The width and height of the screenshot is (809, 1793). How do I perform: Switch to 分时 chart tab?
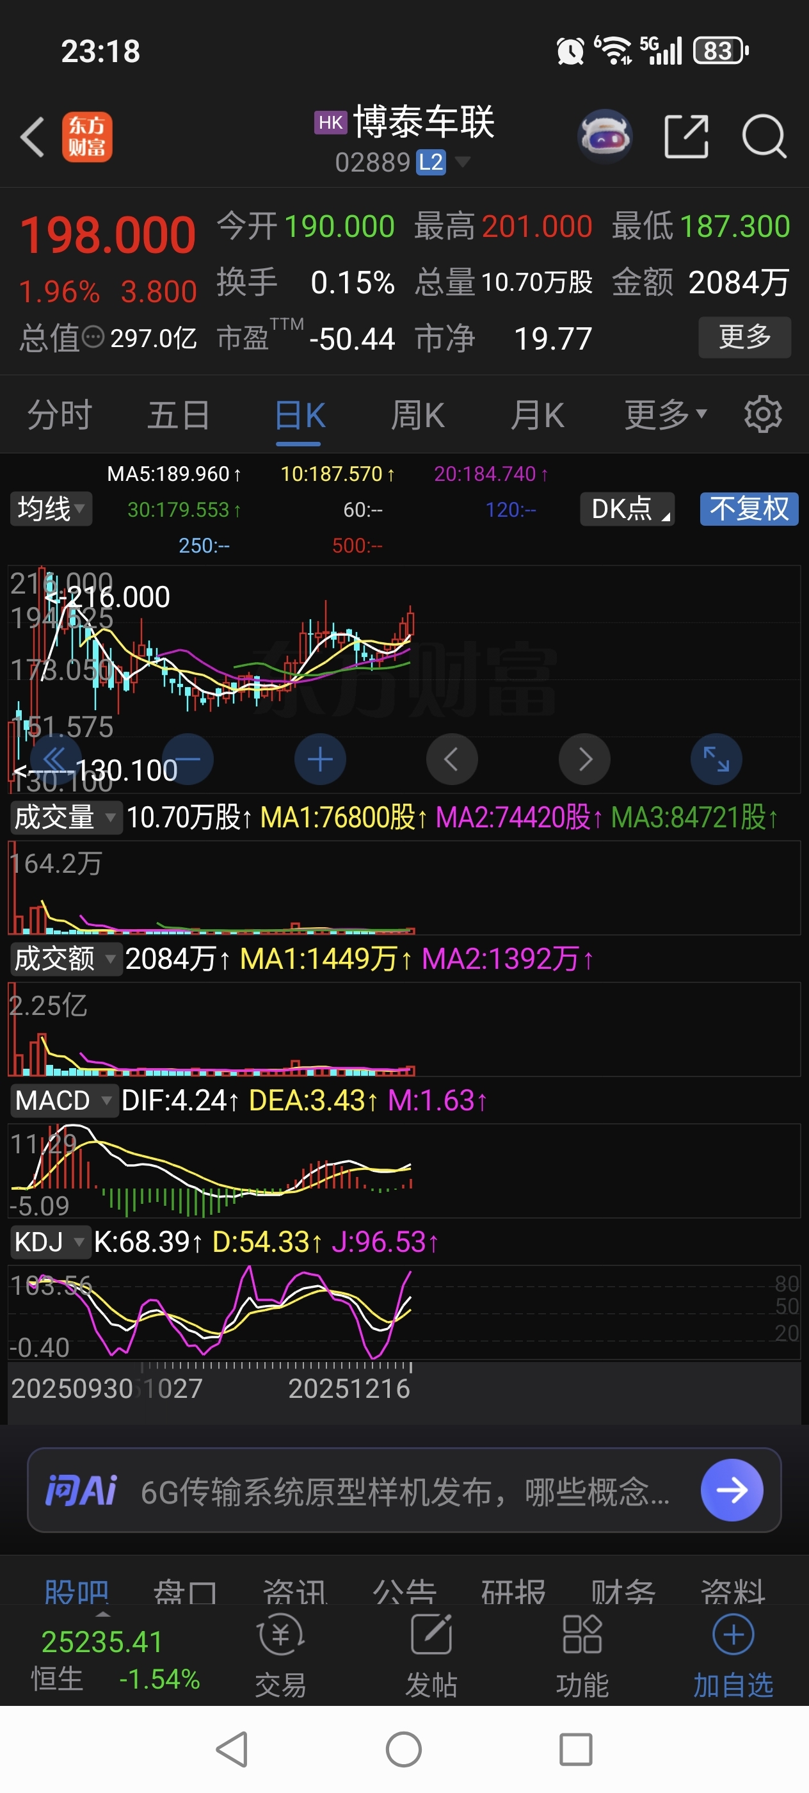60,415
